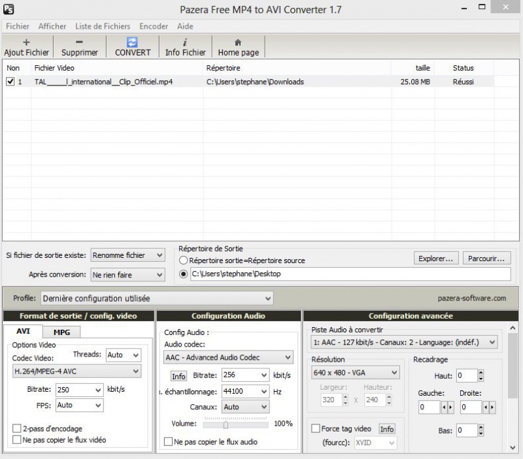Click the Ajout Fichier plus icon
This screenshot has width=523, height=459.
26,42
